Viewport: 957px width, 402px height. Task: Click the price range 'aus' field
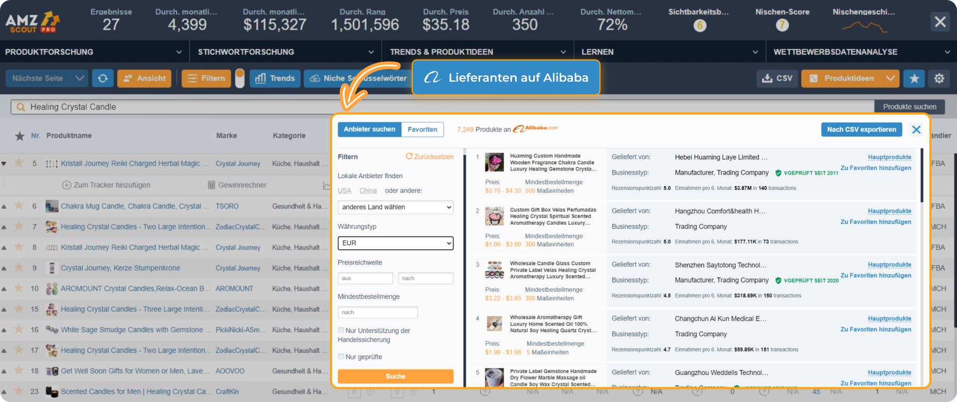pyautogui.click(x=366, y=278)
